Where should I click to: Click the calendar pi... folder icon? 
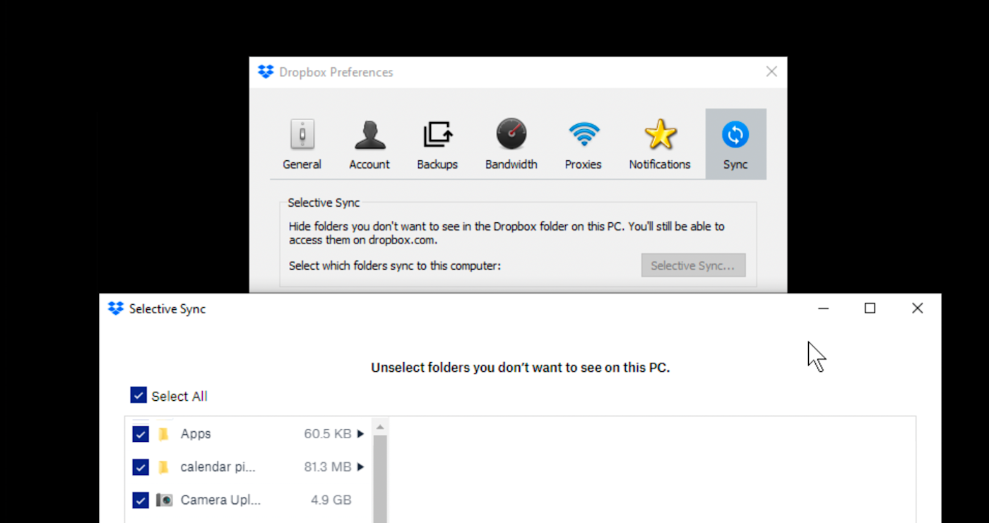point(164,467)
